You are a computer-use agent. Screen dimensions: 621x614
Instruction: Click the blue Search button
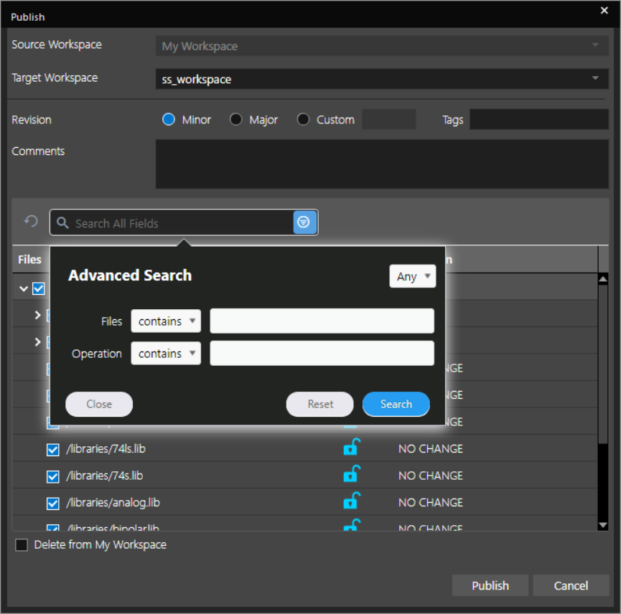coord(396,404)
